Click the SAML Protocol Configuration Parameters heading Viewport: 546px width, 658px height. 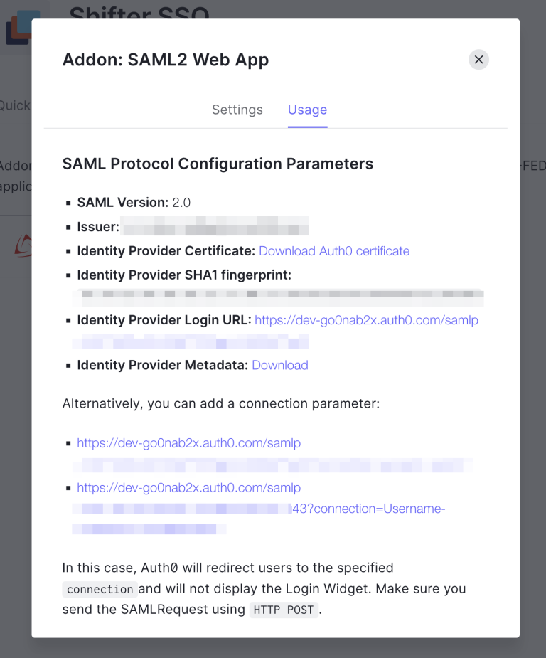click(x=218, y=164)
